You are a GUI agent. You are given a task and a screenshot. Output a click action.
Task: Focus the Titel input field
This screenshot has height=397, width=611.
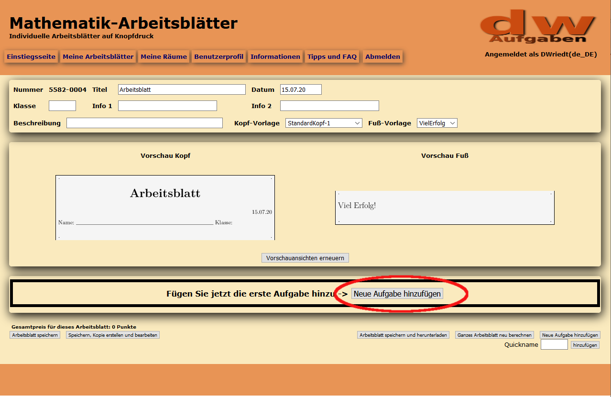click(182, 89)
